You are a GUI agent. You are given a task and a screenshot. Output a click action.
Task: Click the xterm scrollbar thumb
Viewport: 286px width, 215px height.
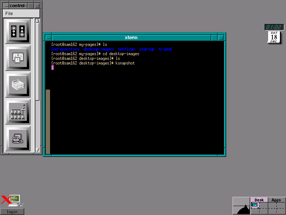tap(48, 122)
